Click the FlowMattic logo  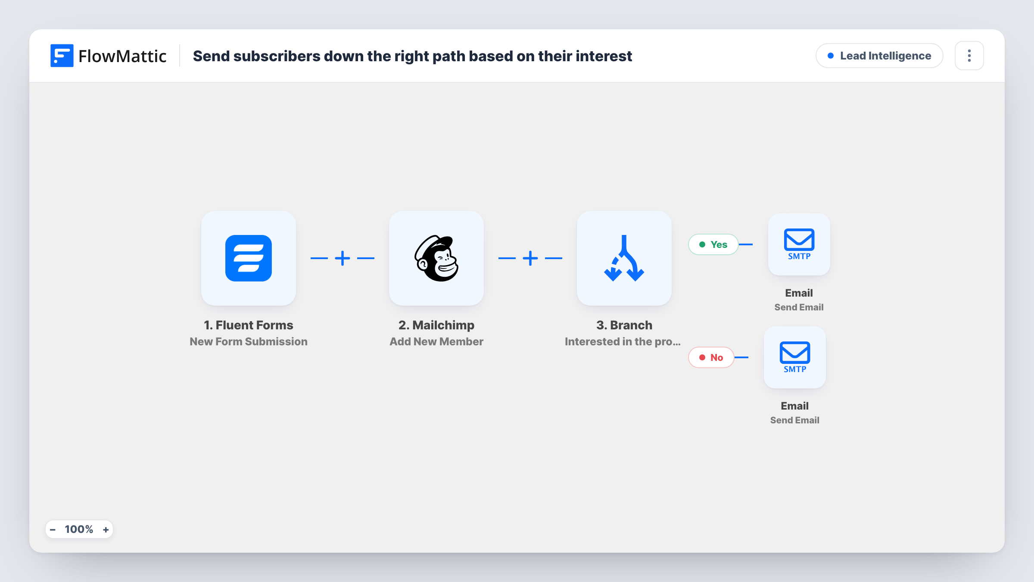[108, 56]
